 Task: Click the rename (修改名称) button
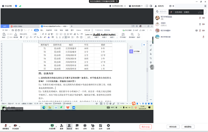[x=173, y=127]
